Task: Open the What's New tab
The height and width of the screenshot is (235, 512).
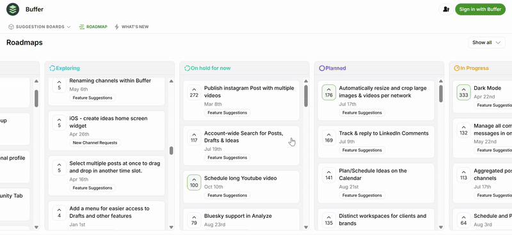Action: pos(132,27)
